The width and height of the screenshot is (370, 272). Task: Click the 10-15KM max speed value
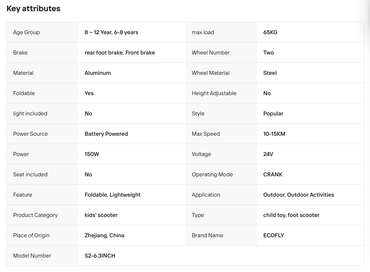coord(274,134)
